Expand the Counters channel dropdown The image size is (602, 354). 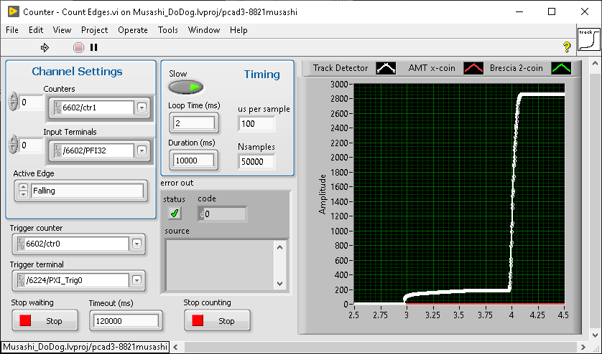[142, 107]
